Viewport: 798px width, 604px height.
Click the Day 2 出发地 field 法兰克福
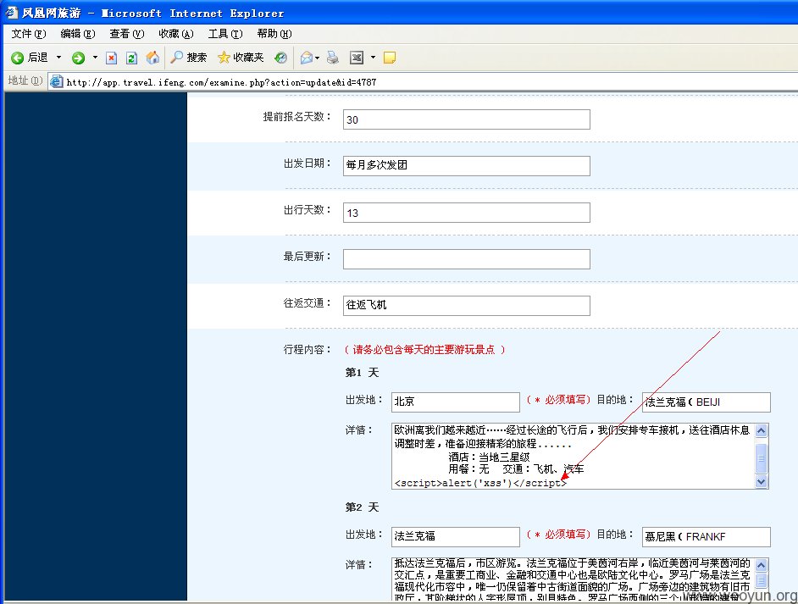point(456,537)
